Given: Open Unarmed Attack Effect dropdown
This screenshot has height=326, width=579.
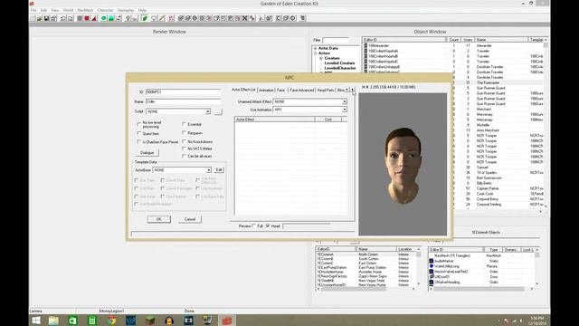Looking at the screenshot, I should pyautogui.click(x=344, y=101).
